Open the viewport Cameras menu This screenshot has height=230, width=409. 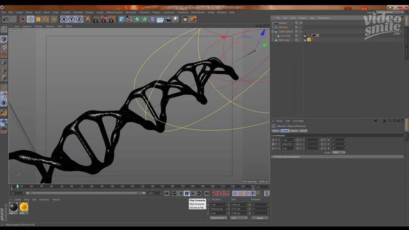[27, 26]
